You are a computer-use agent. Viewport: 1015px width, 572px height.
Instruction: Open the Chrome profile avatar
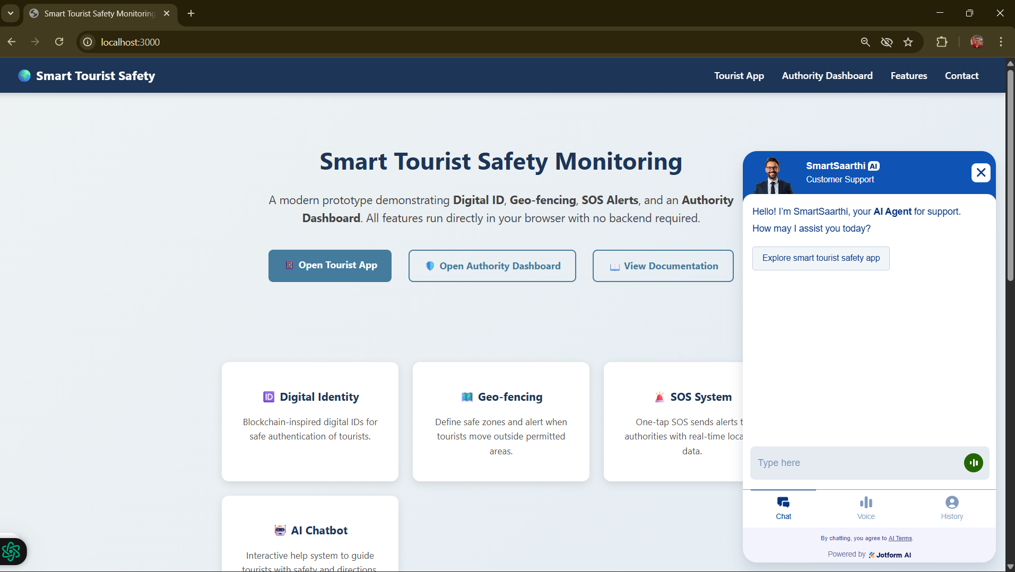click(977, 42)
